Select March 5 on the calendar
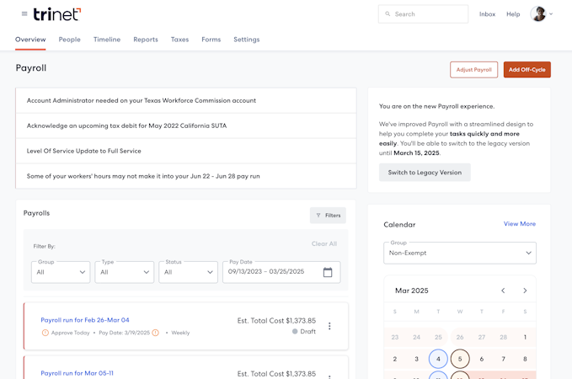Screen dimensions: 572x379 [x=460, y=359]
